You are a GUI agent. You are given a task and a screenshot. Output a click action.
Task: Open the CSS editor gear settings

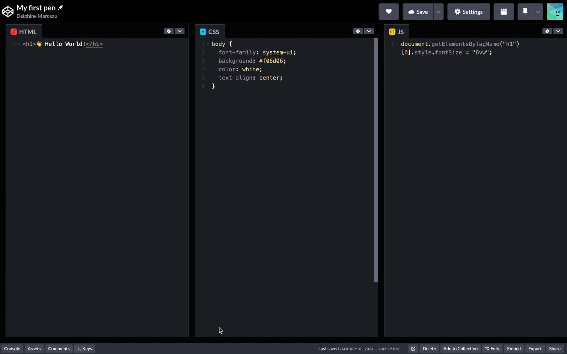(358, 31)
